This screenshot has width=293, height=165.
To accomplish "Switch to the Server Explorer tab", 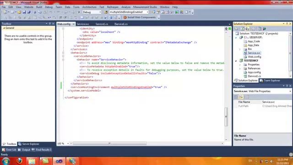I will click(x=28, y=144).
